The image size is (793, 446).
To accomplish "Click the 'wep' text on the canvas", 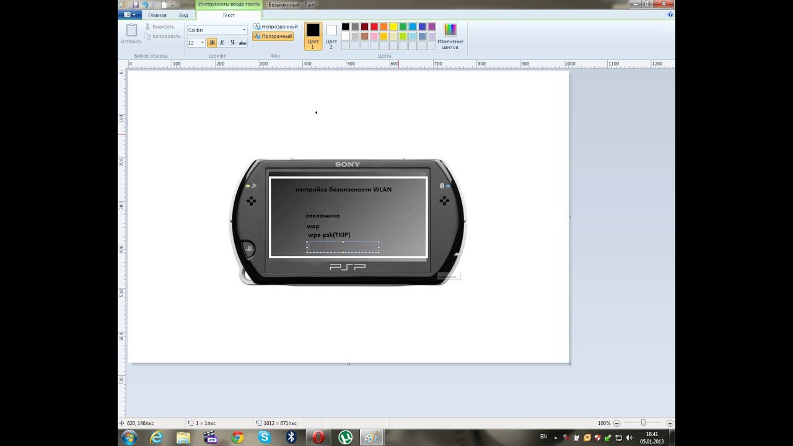I will 313,226.
